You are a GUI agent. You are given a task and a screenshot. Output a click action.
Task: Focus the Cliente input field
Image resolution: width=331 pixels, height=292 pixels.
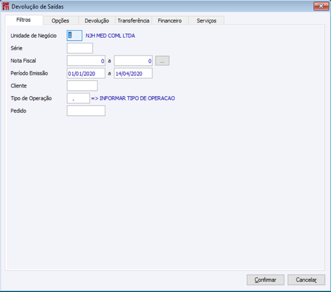pos(82,85)
